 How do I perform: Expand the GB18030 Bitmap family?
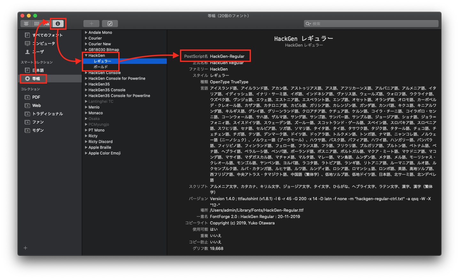click(x=86, y=50)
